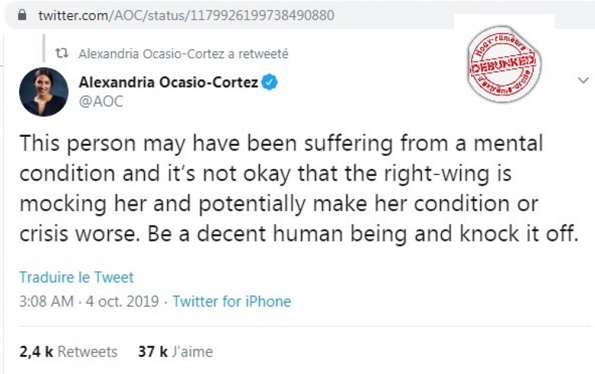
Task: Click the twitter.com URL in address bar
Action: click(186, 15)
